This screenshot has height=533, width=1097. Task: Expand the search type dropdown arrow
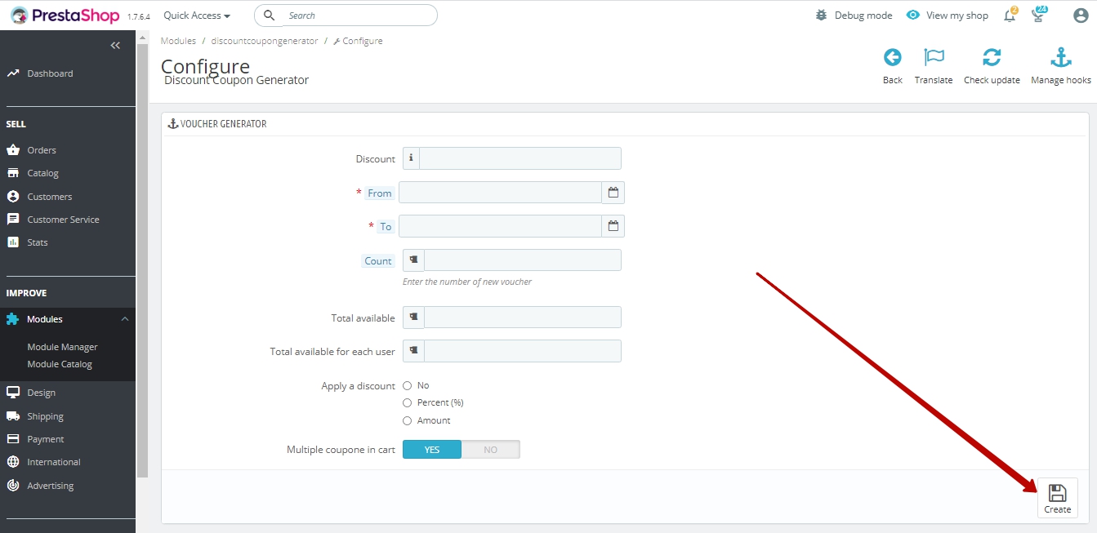[x=271, y=16]
